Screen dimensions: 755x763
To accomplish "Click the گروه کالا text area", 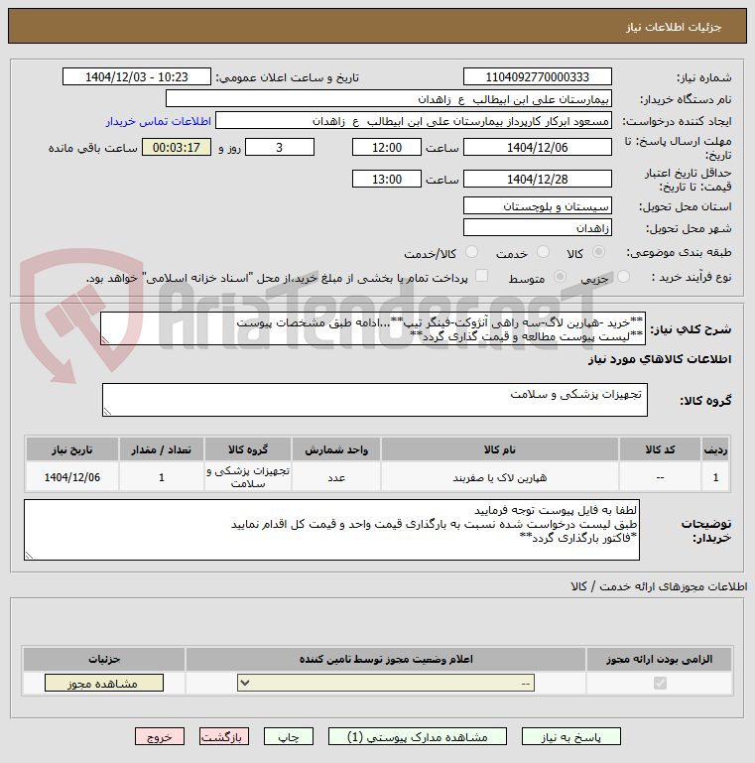I will tap(375, 400).
